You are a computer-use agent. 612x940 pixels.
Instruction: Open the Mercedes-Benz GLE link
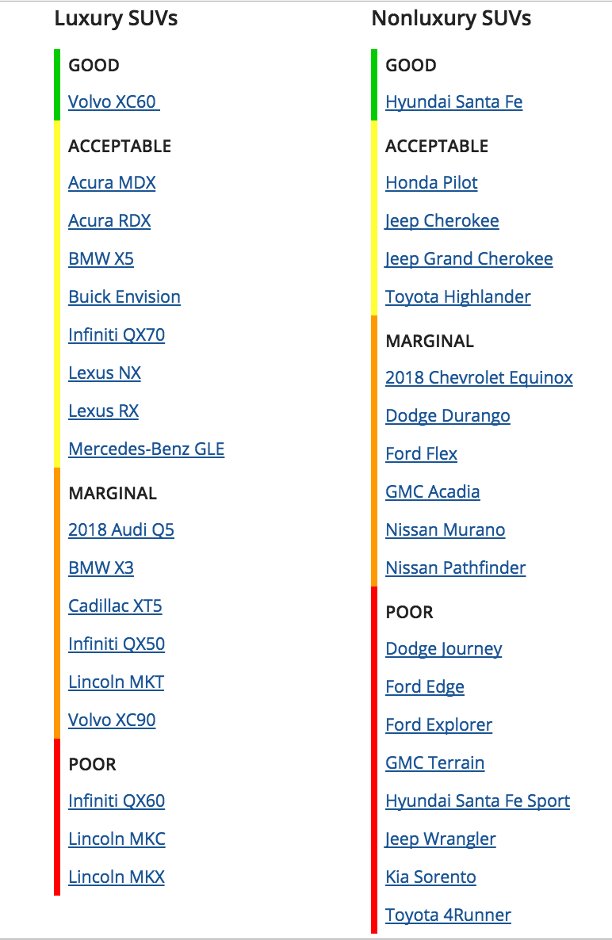(146, 449)
